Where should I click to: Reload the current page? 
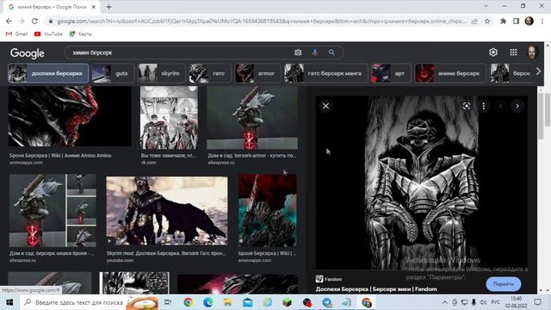pos(34,21)
